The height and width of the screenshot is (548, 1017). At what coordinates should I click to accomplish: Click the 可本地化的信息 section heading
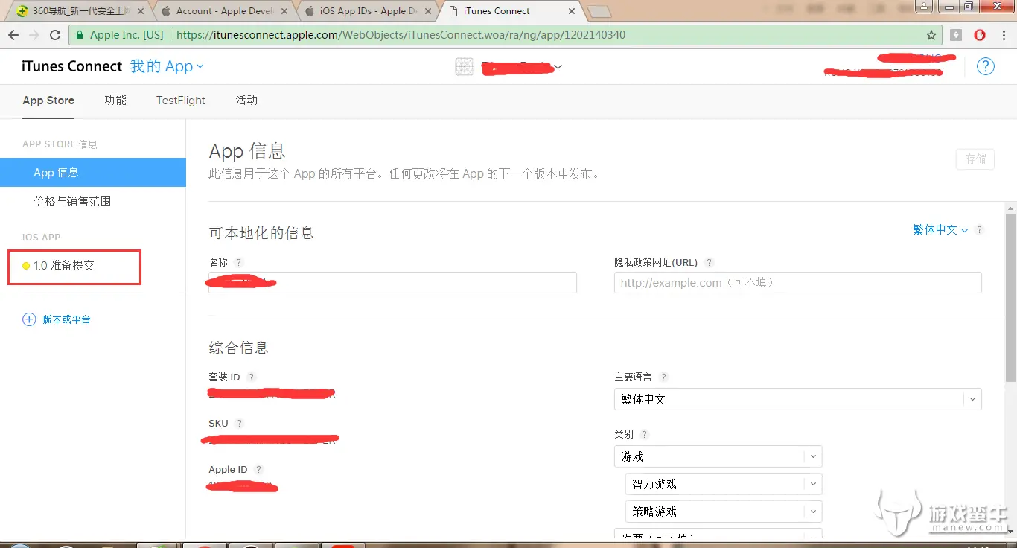[261, 233]
